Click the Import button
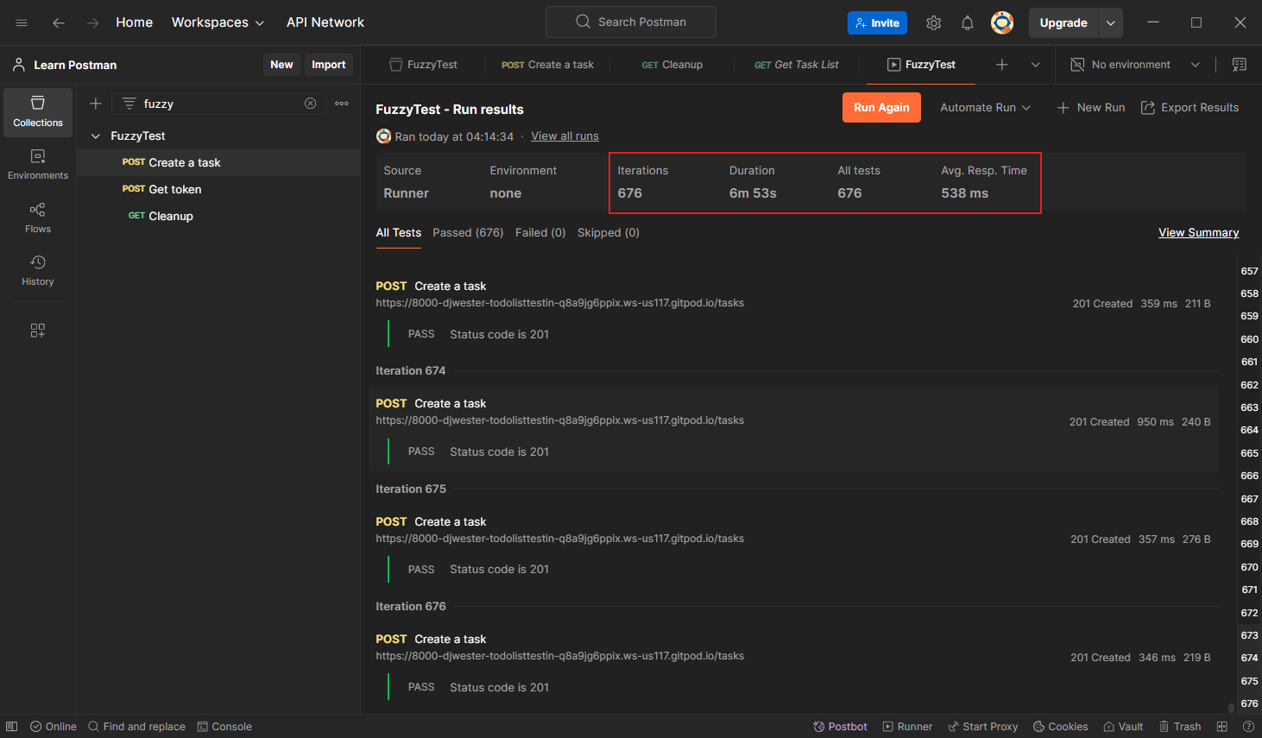Viewport: 1262px width, 738px height. [329, 65]
